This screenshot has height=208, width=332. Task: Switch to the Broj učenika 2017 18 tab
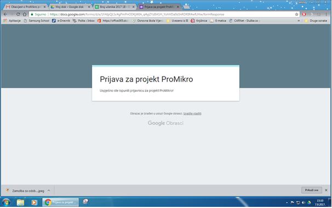tap(115, 7)
